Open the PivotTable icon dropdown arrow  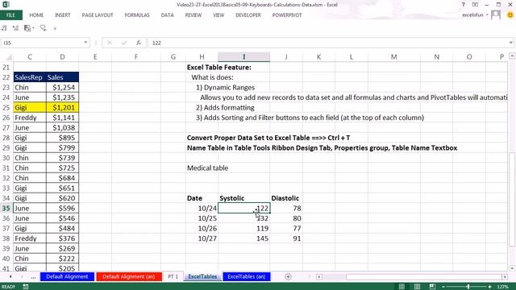click(x=33, y=29)
